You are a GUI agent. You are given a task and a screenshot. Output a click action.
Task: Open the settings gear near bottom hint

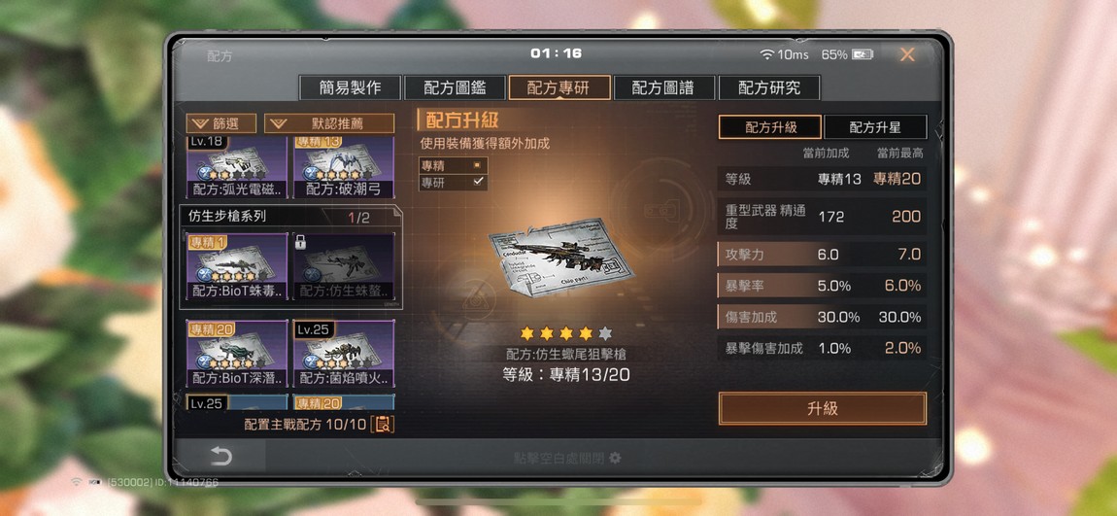(x=615, y=458)
